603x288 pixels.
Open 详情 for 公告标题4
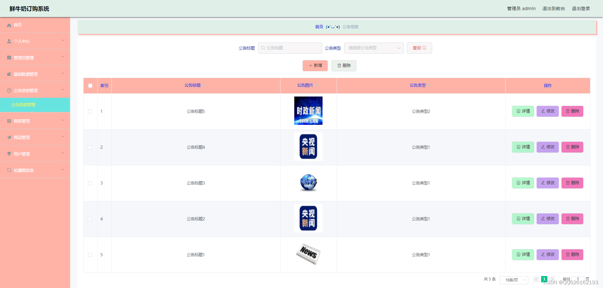523,147
